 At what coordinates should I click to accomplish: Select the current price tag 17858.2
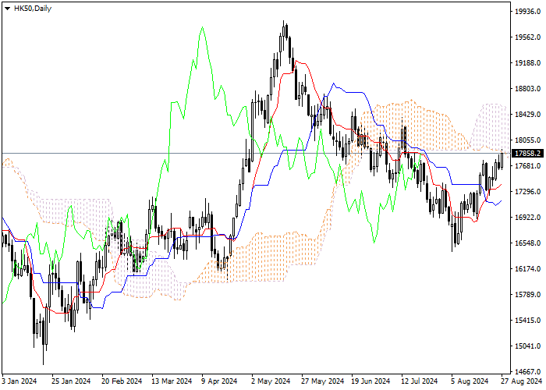528,153
